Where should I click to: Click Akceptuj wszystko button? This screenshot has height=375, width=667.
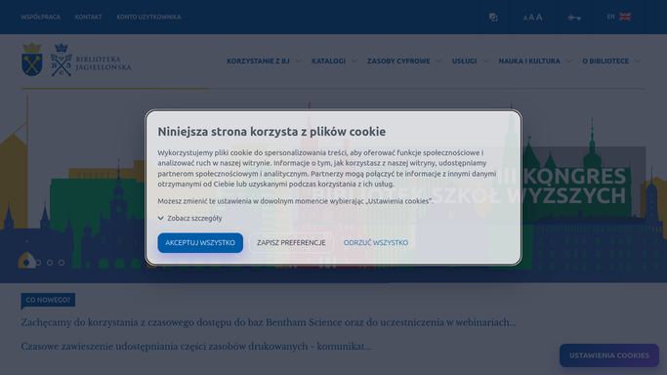tap(200, 243)
